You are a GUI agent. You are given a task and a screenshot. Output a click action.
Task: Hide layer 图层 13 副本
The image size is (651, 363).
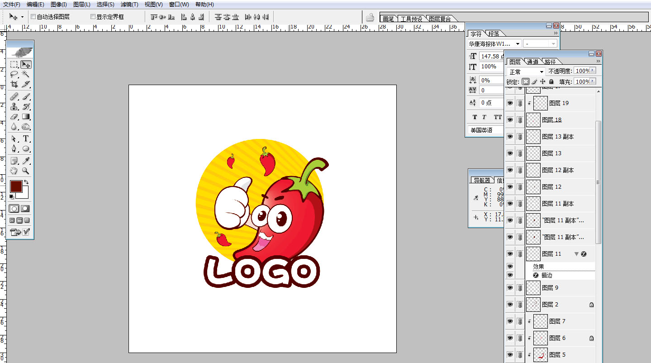pos(510,137)
